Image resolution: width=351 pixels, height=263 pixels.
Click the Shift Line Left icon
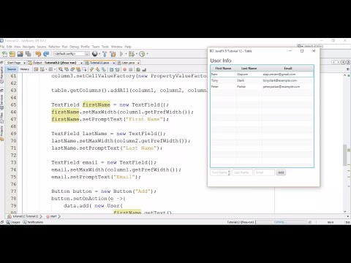pos(111,69)
